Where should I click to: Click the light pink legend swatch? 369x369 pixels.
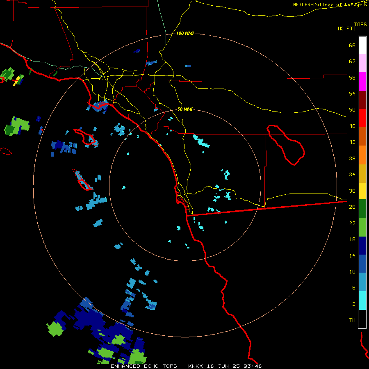coord(362,63)
